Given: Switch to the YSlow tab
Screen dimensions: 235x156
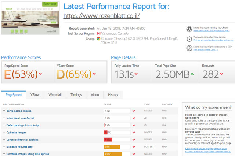Looking at the screenshot, I should point(35,95).
